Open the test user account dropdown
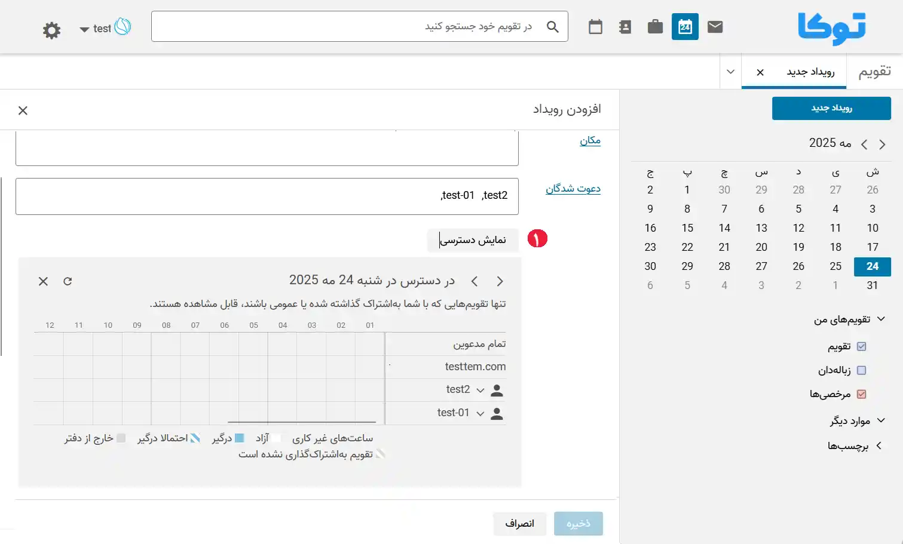Viewport: 903px width, 544px height. 105,27
